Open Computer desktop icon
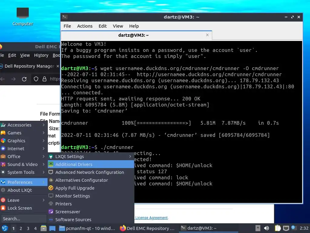The image size is (310, 233). tap(22, 17)
